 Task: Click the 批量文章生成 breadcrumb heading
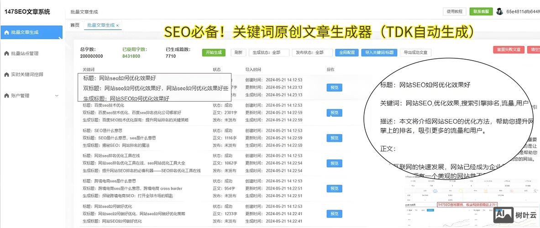(x=84, y=12)
